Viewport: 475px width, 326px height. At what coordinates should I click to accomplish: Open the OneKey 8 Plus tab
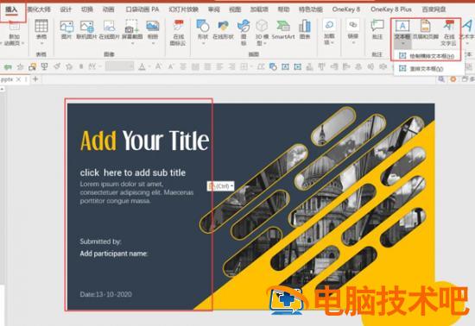[390, 9]
